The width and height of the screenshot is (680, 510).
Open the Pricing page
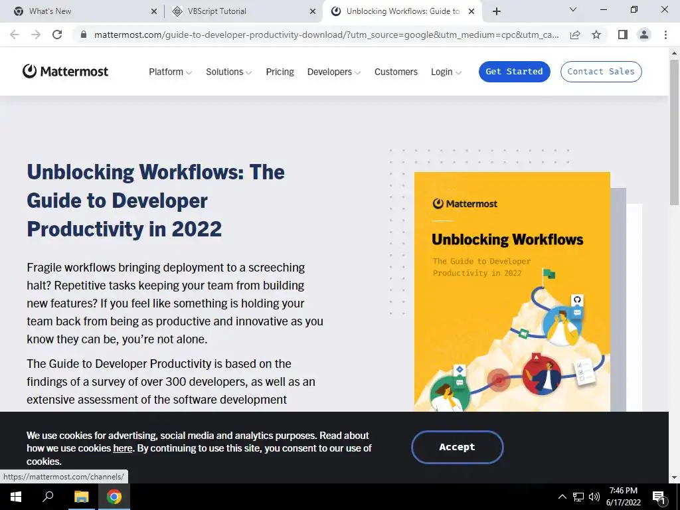pyautogui.click(x=280, y=72)
